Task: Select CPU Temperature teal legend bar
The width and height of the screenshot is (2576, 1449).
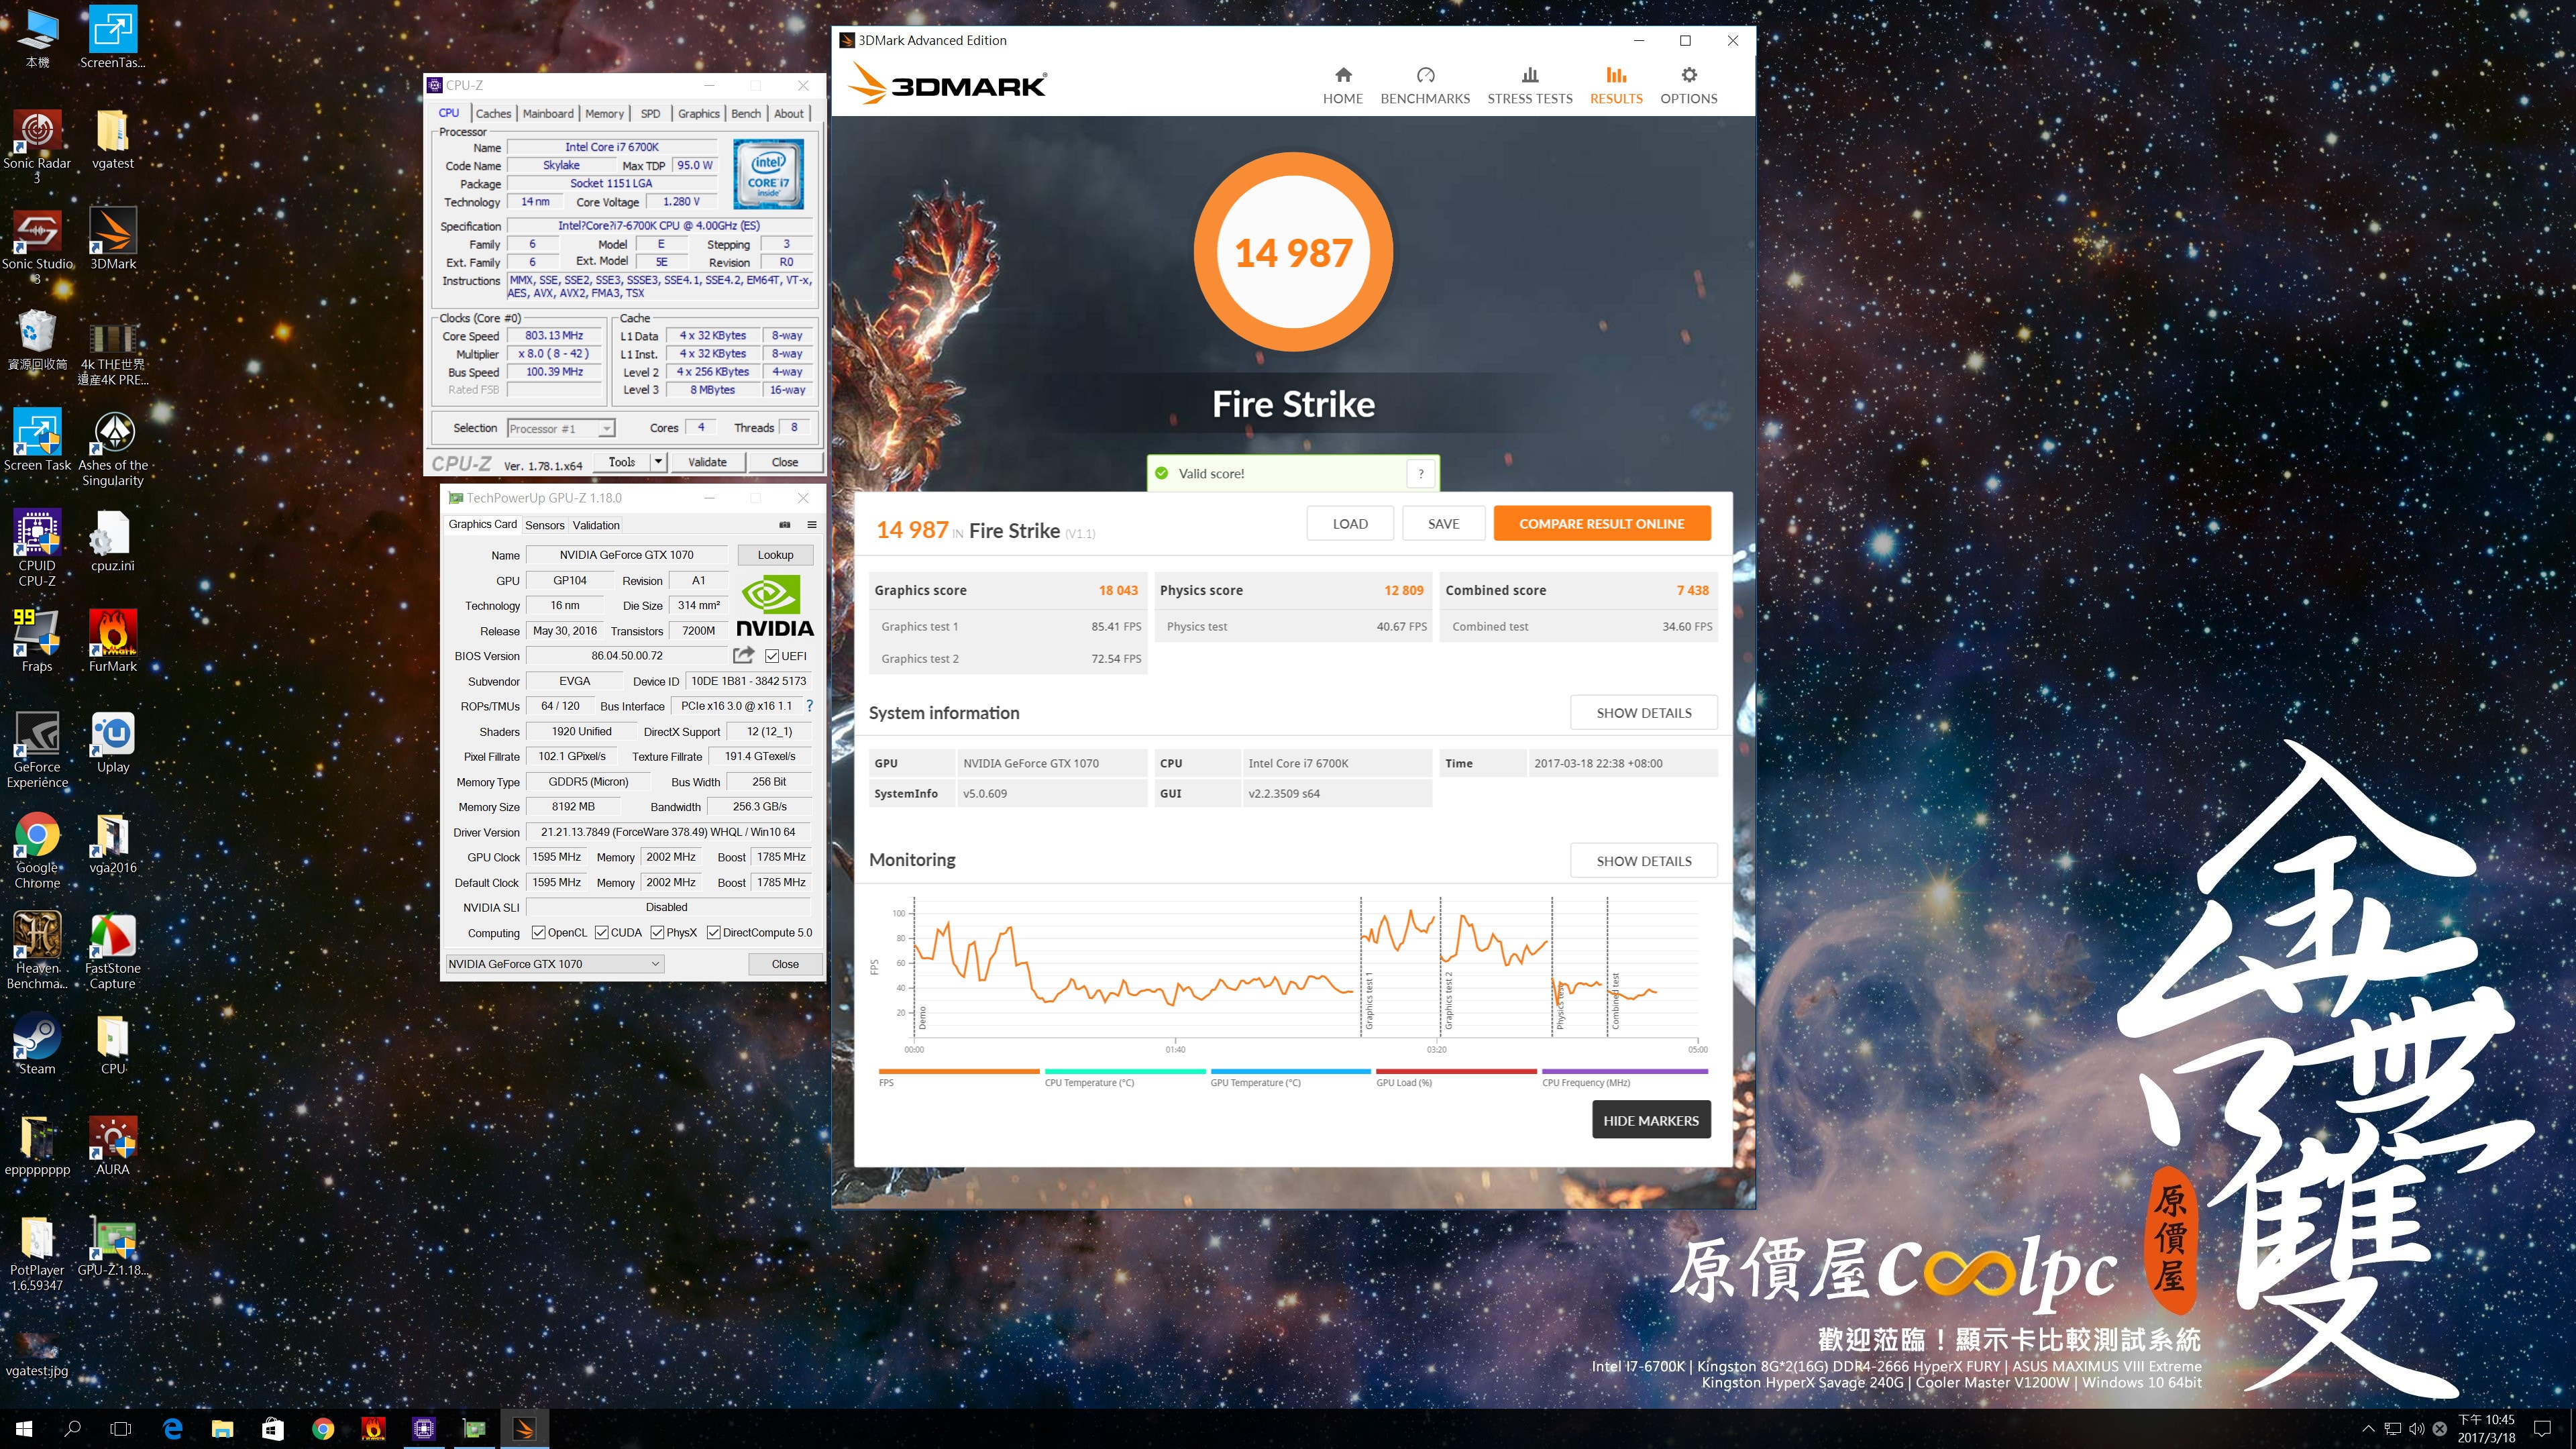Action: [1125, 1072]
